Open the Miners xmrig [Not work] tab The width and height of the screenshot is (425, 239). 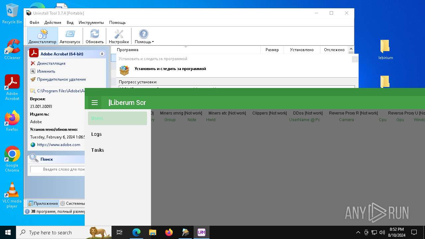click(181, 113)
